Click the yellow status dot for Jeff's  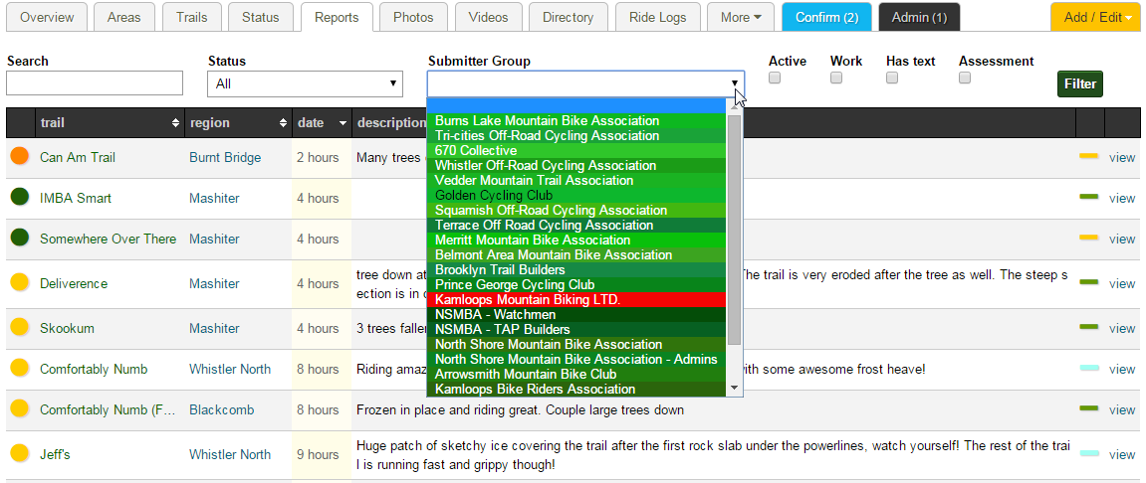coord(20,454)
